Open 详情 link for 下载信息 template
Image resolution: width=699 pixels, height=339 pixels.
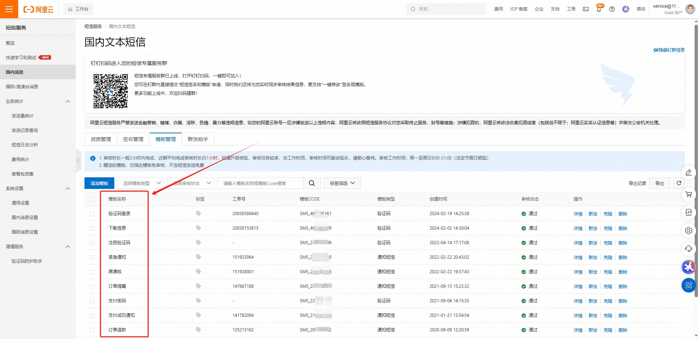(578, 229)
